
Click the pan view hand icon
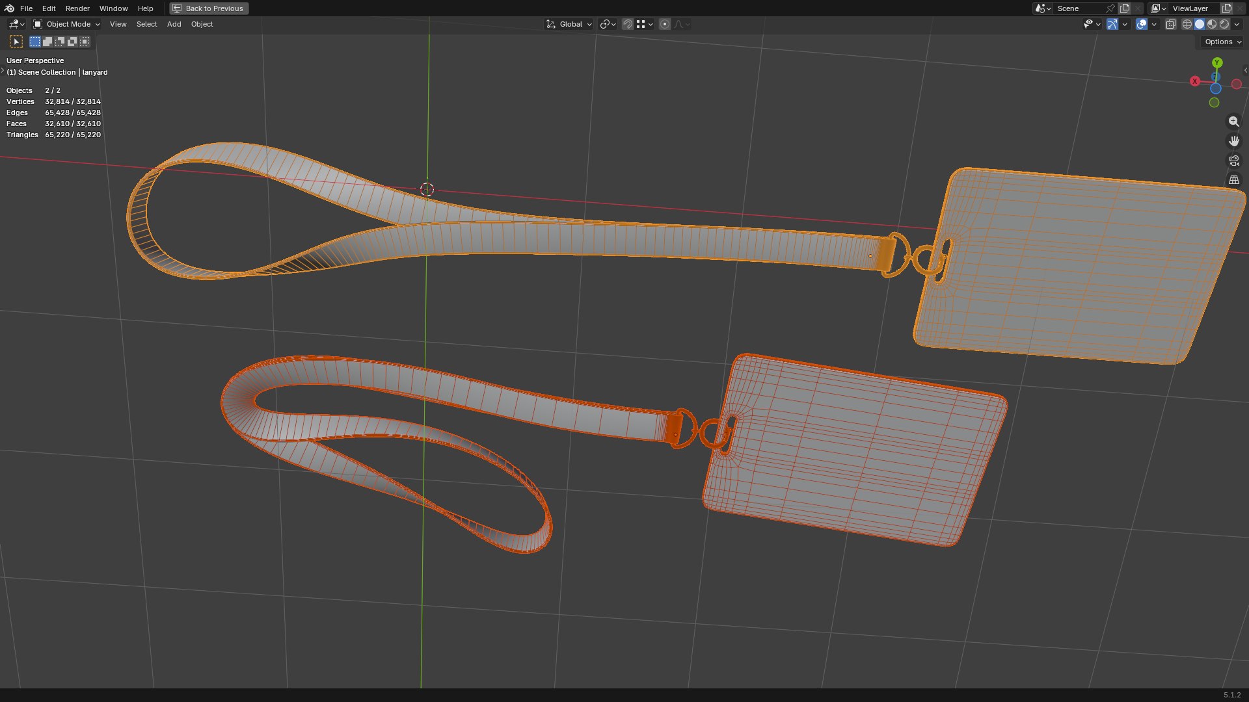1233,141
